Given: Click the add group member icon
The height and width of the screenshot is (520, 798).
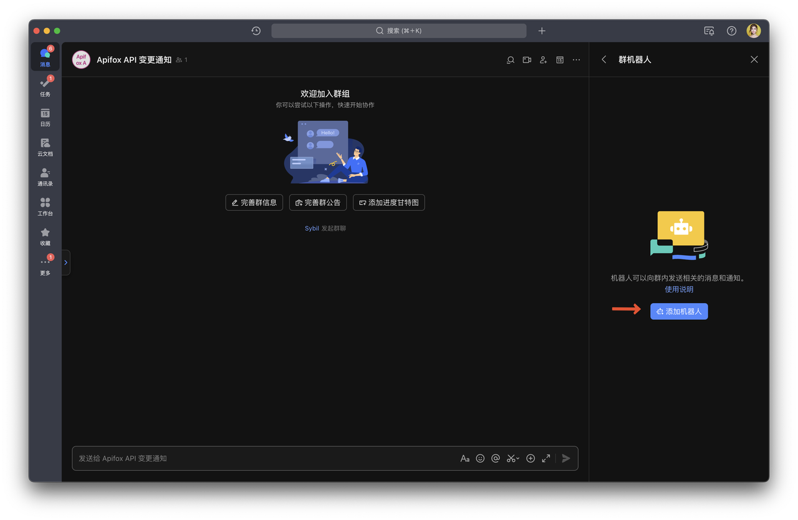Looking at the screenshot, I should [x=543, y=60].
